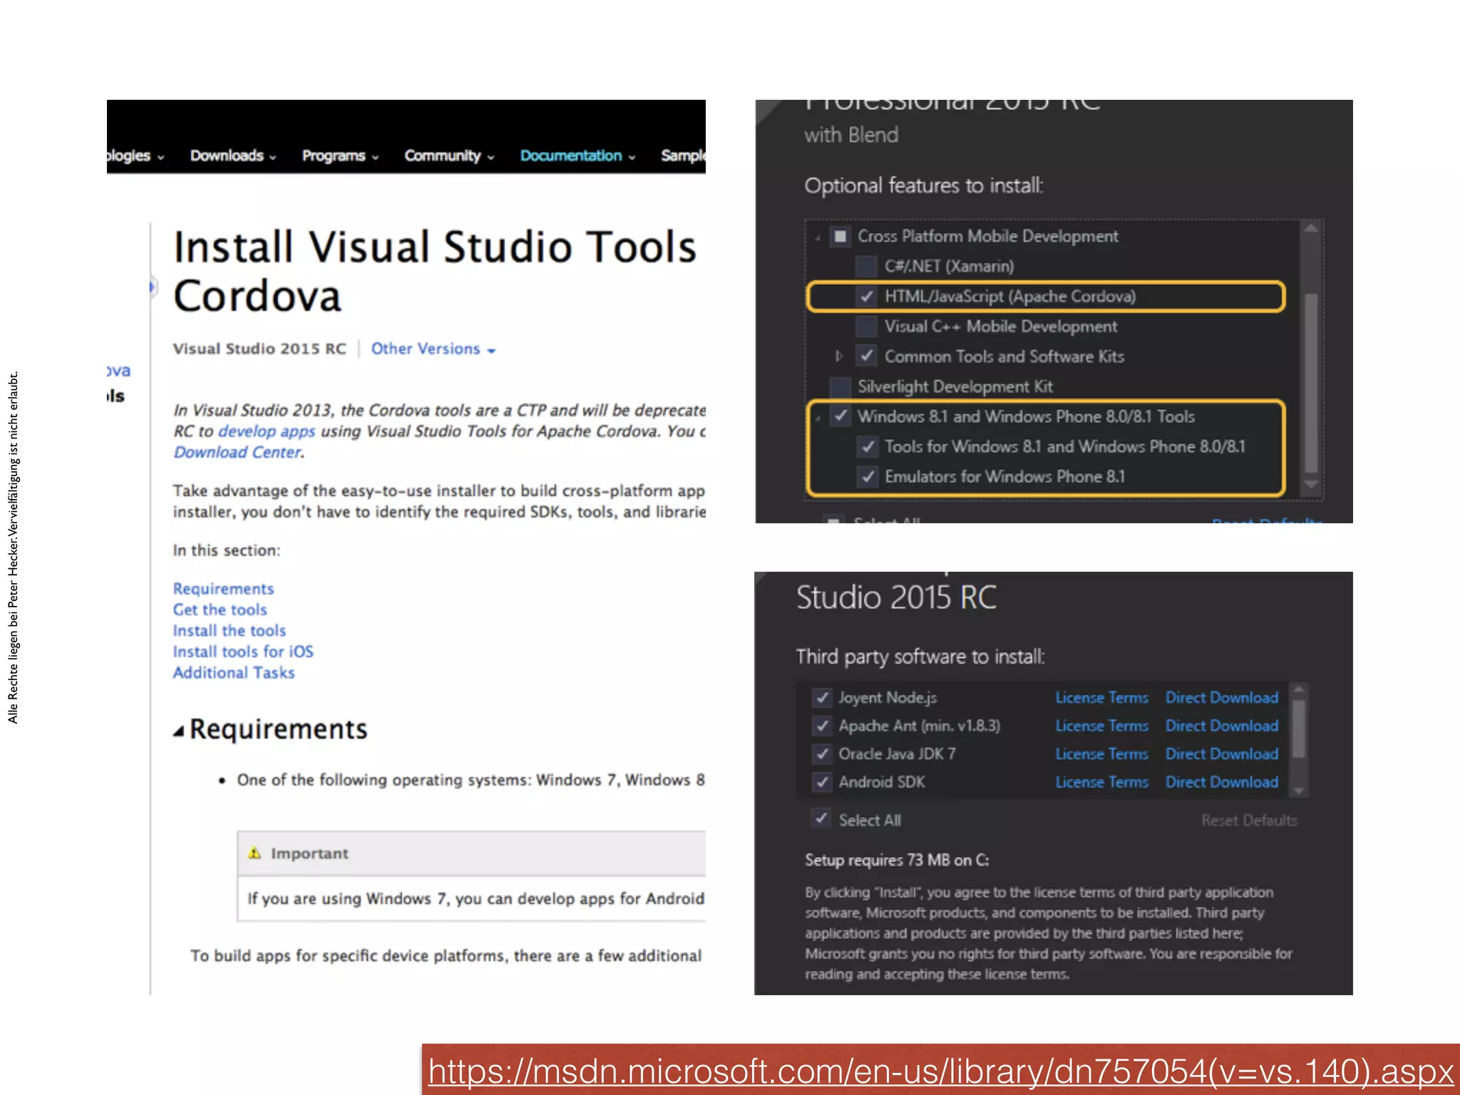
Task: Open the Documentation menu
Action: 577,155
